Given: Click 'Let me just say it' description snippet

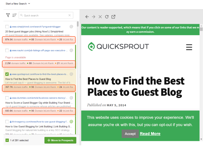Looking at the screenshot, I should pos(39,83).
